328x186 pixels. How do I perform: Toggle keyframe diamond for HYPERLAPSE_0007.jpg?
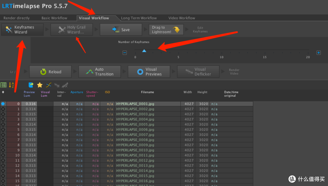point(3,135)
